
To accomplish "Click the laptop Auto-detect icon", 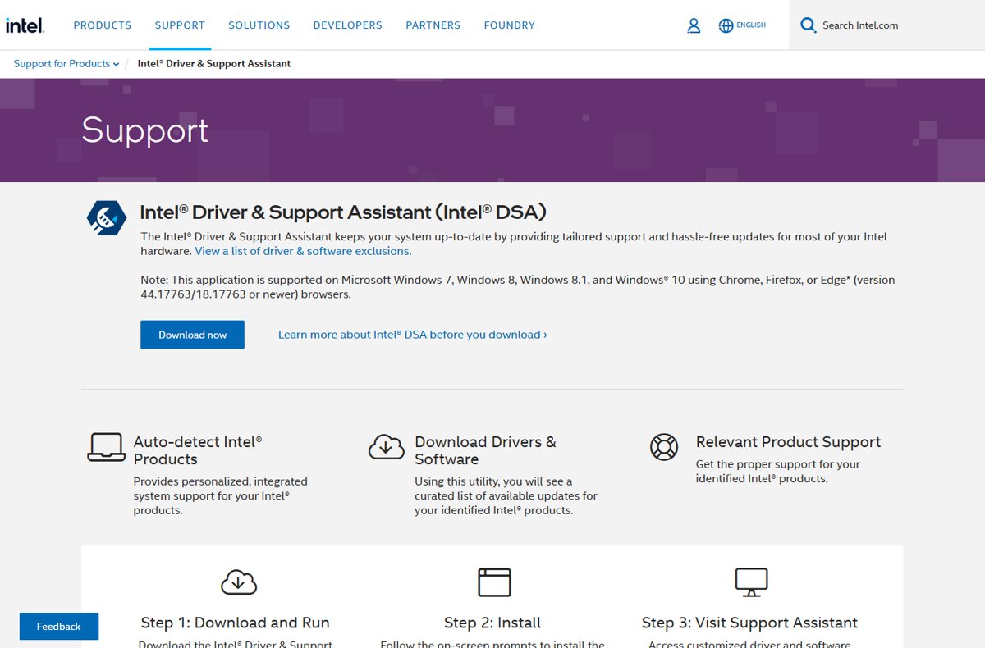I will 106,448.
